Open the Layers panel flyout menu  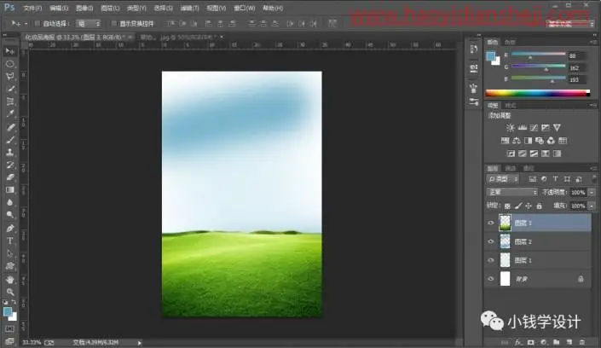click(x=593, y=168)
